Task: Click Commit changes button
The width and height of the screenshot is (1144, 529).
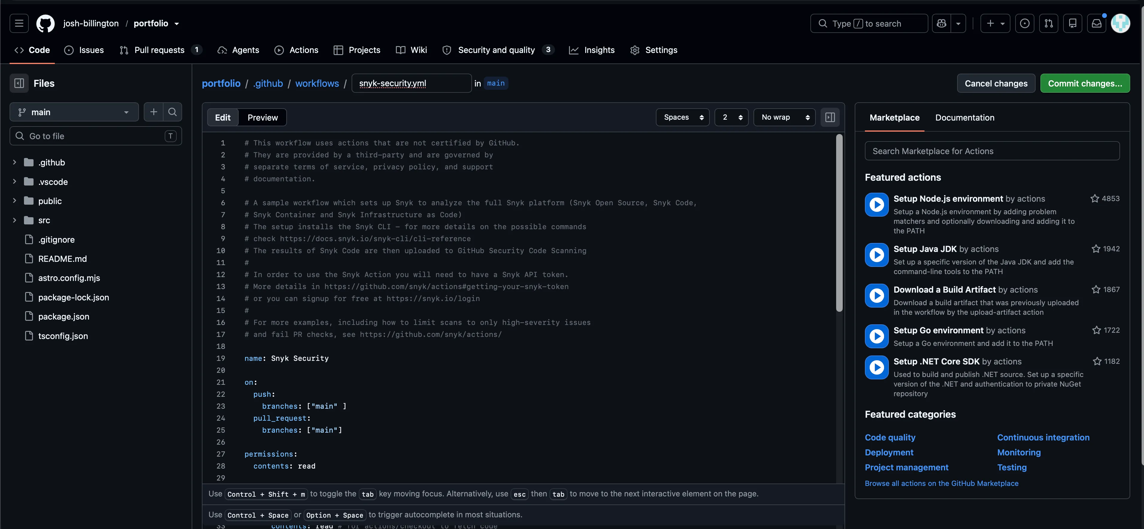Action: [1085, 83]
